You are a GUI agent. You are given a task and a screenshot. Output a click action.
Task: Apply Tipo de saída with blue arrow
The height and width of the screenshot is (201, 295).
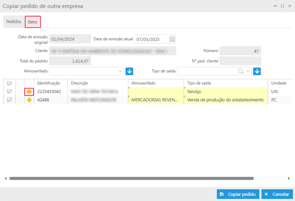[257, 71]
